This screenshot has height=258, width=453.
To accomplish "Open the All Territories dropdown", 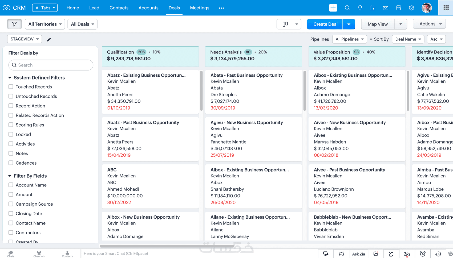I will [45, 24].
